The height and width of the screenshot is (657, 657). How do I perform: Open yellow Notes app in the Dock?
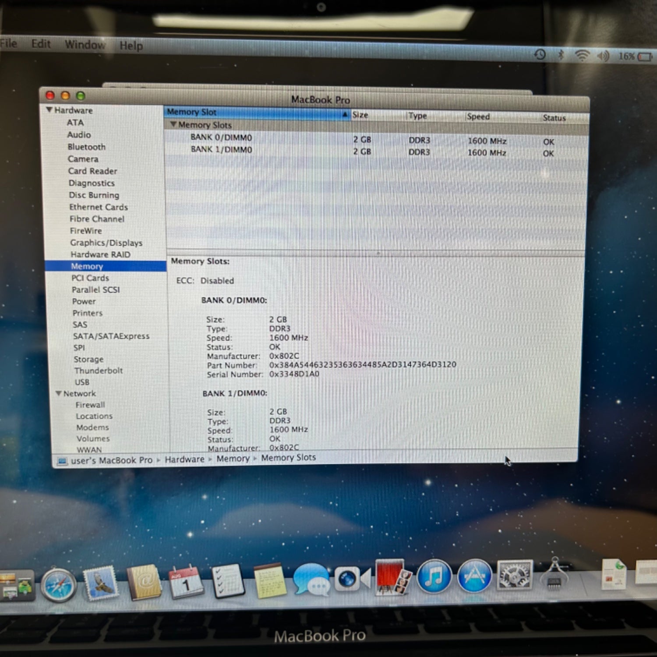click(x=269, y=580)
